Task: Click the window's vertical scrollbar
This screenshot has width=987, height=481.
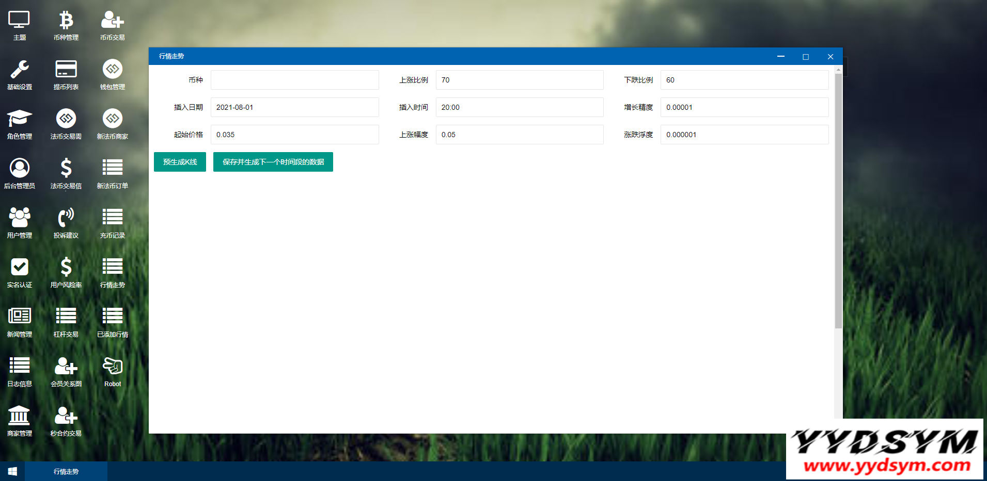Action: [838, 201]
